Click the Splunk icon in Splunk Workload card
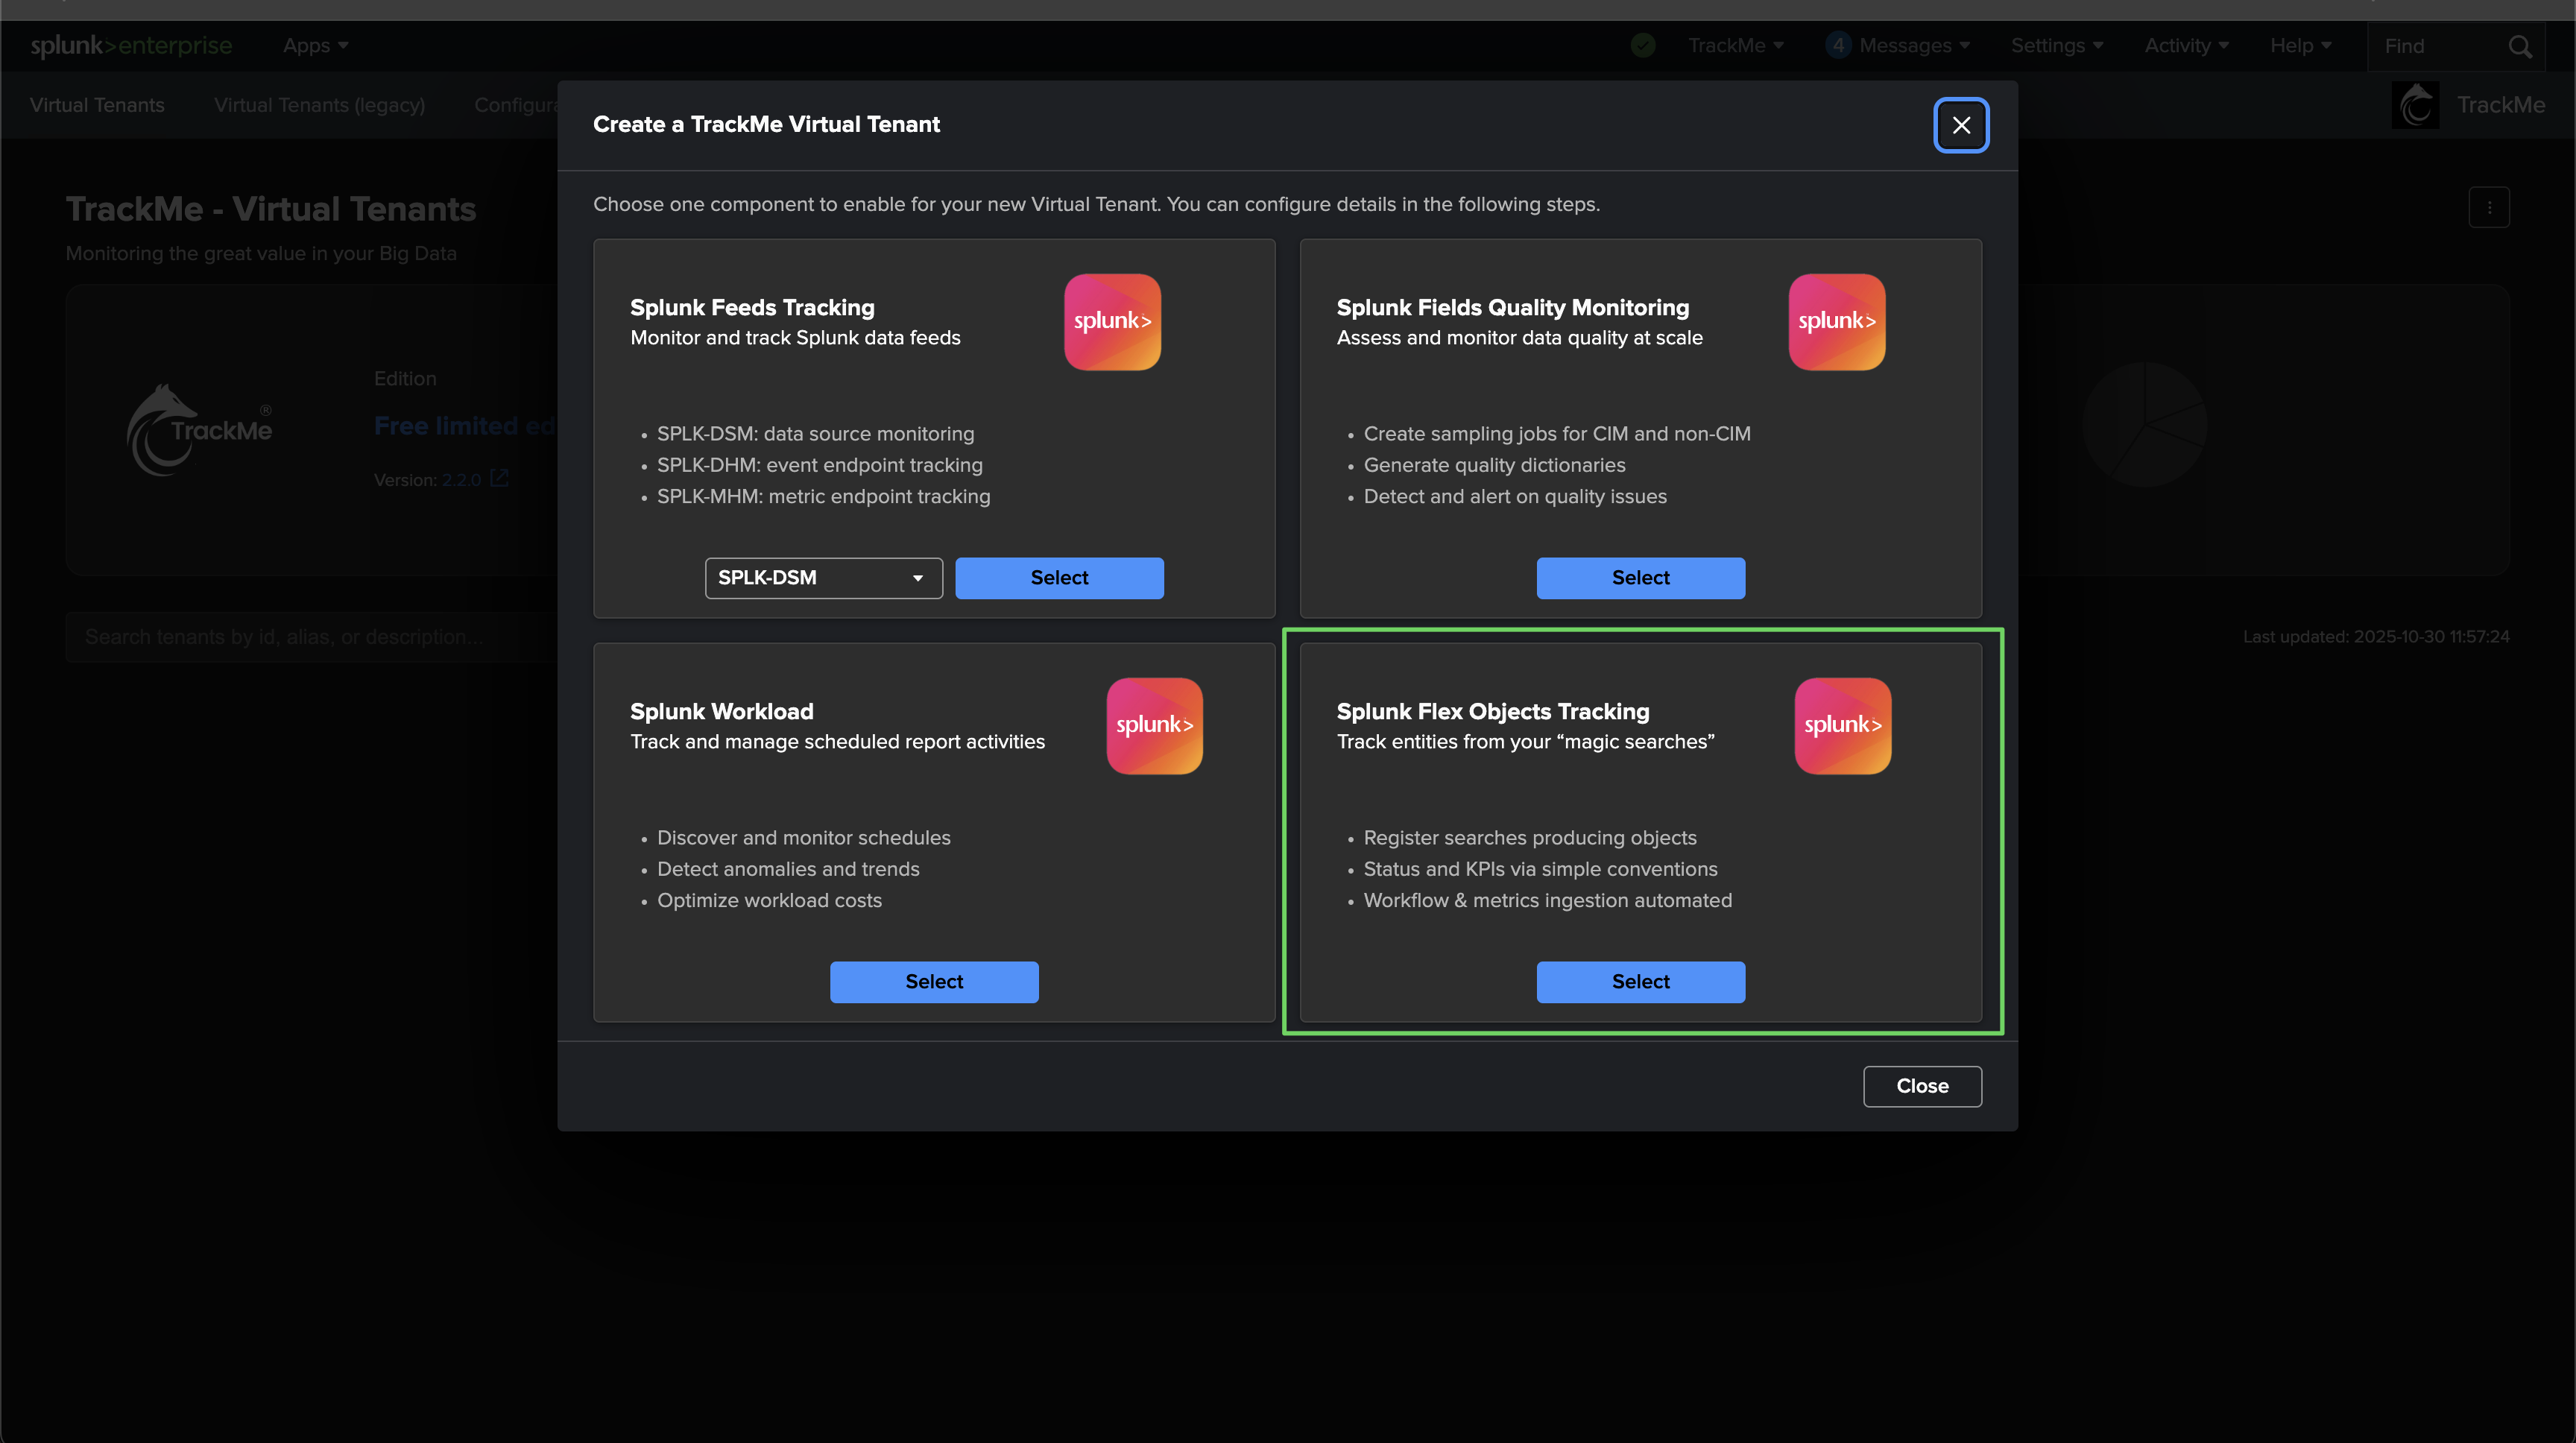Viewport: 2576px width, 1443px height. (1154, 726)
